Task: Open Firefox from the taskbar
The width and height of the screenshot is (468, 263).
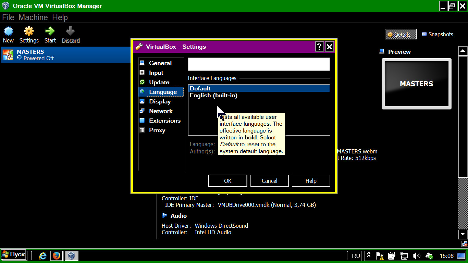Action: [57, 255]
